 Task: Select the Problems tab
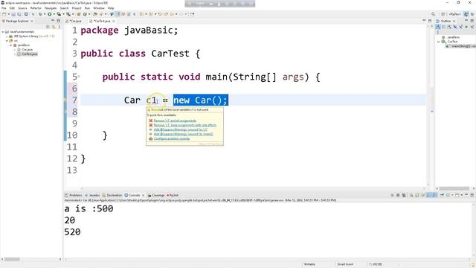(74, 195)
